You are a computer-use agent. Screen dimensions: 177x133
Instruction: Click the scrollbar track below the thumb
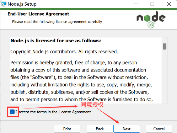click(165, 76)
